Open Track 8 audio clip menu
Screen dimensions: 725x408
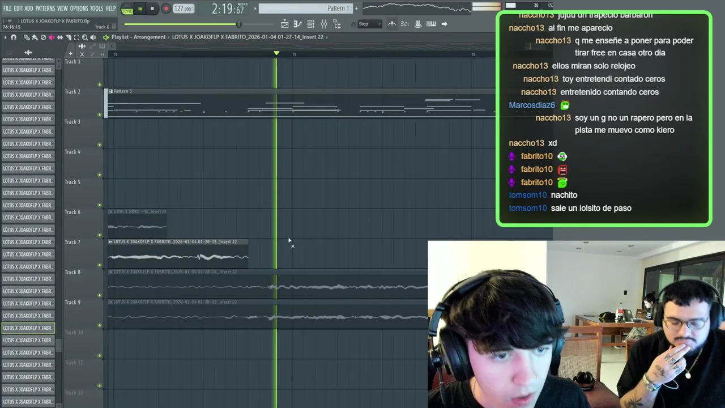[x=110, y=271]
